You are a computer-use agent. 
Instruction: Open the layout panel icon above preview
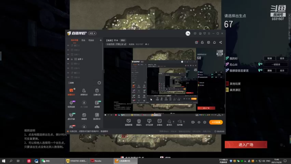pos(208,42)
